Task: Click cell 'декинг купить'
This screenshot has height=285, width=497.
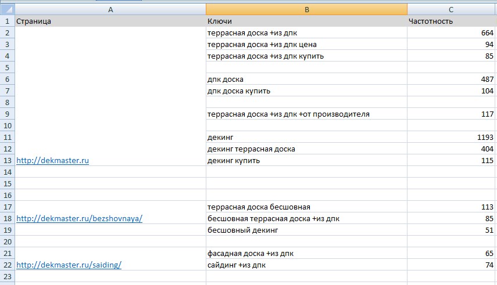Action: pyautogui.click(x=306, y=161)
